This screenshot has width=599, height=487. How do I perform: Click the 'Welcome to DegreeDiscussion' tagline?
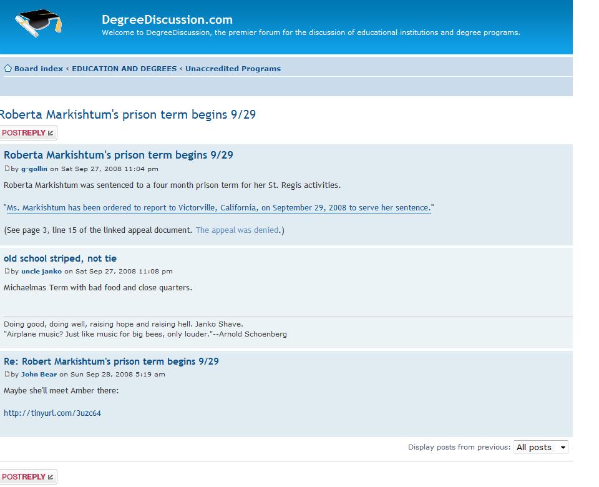click(311, 32)
